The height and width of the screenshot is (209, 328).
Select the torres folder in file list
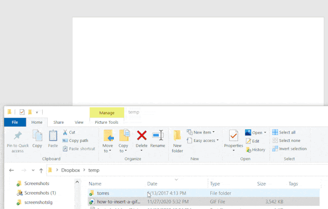(x=103, y=193)
